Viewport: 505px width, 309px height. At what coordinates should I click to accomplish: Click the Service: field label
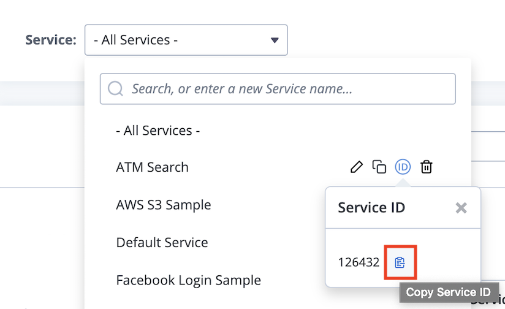coord(51,40)
